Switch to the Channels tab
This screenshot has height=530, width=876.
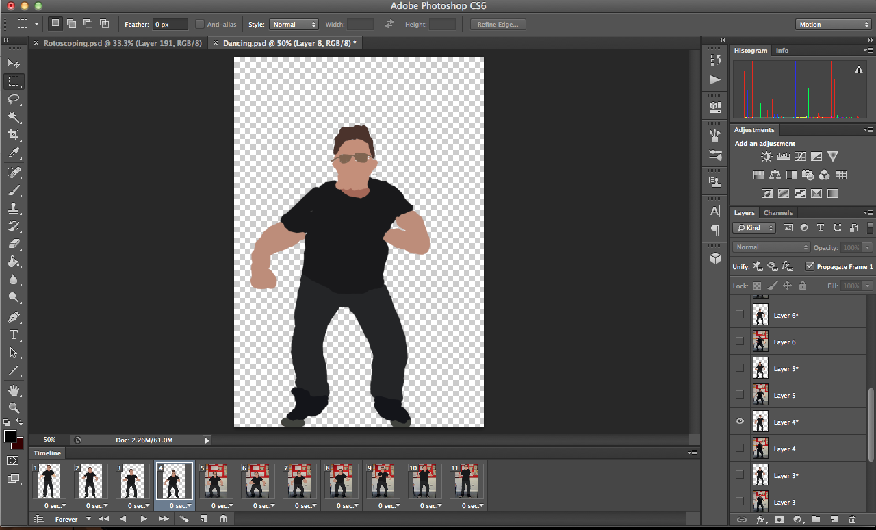coord(778,212)
